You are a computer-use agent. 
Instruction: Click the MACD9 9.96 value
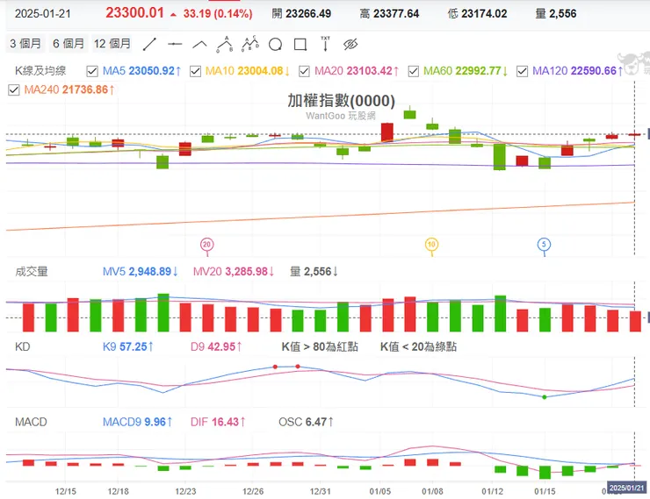pyautogui.click(x=138, y=422)
